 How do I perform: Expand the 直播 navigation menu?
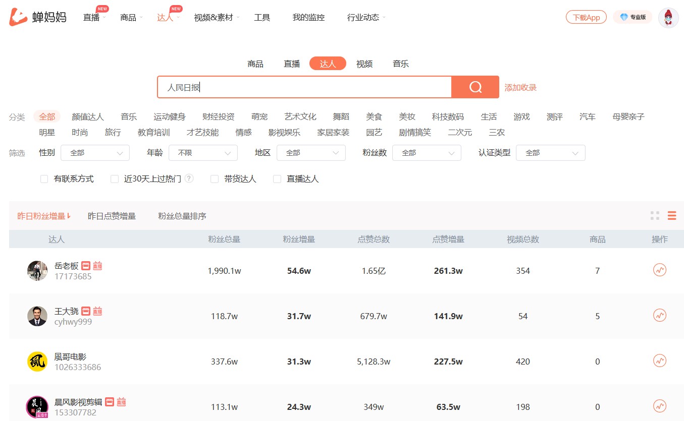click(x=94, y=18)
